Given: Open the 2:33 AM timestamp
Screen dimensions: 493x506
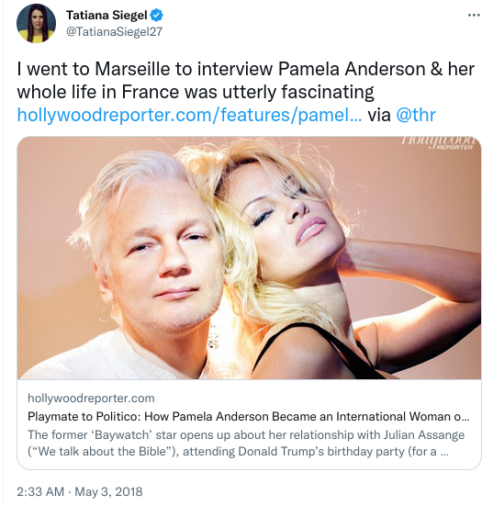Looking at the screenshot, I should pos(40,491).
